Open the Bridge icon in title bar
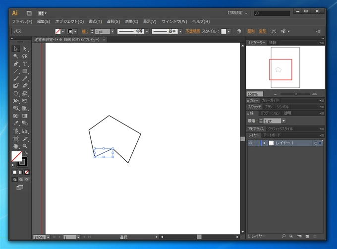Viewport: 337px width, 249px height. click(x=29, y=13)
